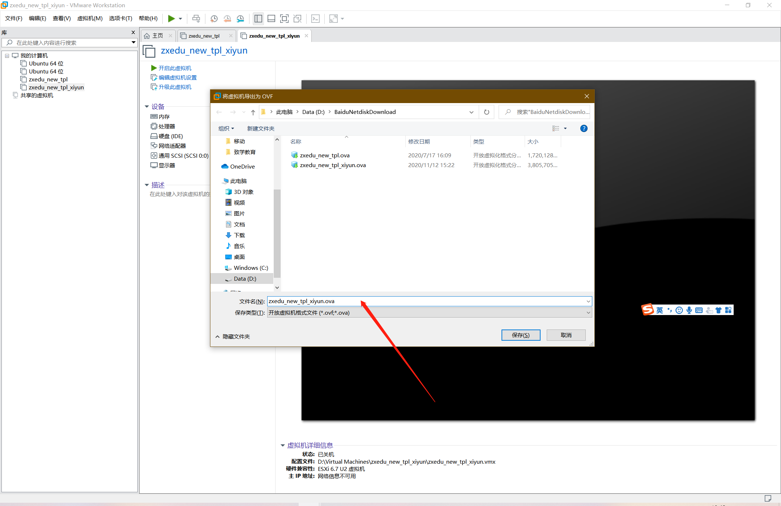The image size is (781, 506).
Task: Open the 虚拟机(M) menu
Action: coord(90,18)
